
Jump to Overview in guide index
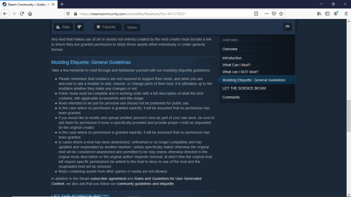(230, 49)
